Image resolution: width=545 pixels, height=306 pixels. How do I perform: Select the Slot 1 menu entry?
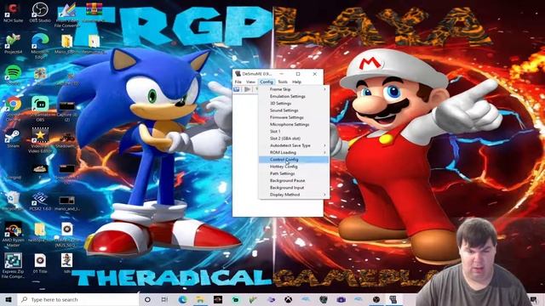click(x=294, y=132)
